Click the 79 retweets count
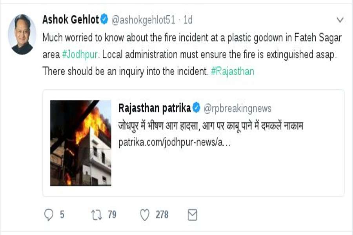 112,215
